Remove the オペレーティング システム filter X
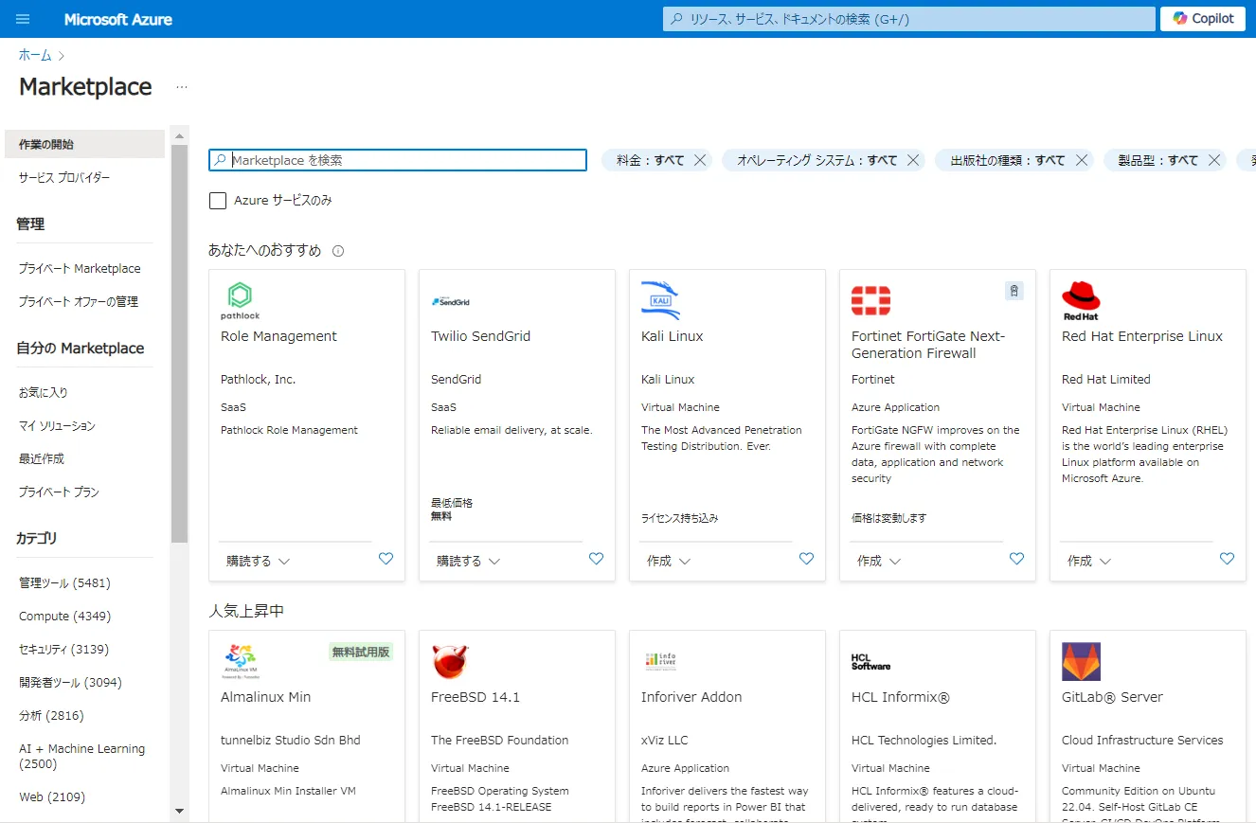Viewport: 1256px width, 823px height. (x=913, y=160)
